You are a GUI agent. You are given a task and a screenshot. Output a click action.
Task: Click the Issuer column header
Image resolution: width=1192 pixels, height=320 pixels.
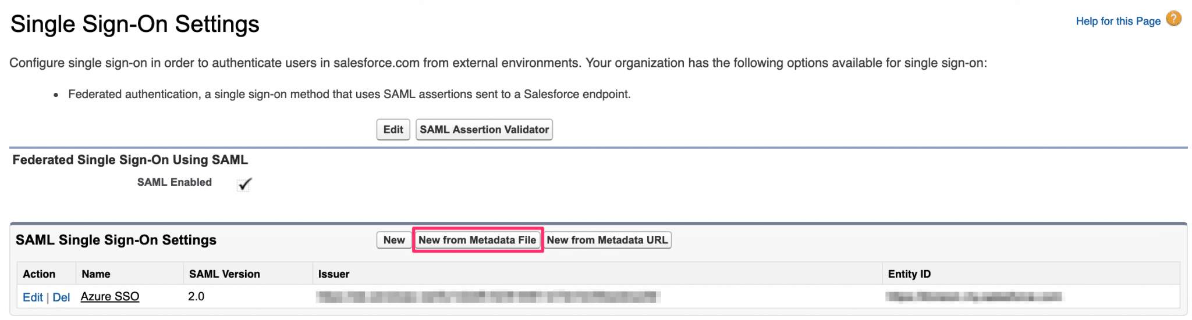(334, 274)
